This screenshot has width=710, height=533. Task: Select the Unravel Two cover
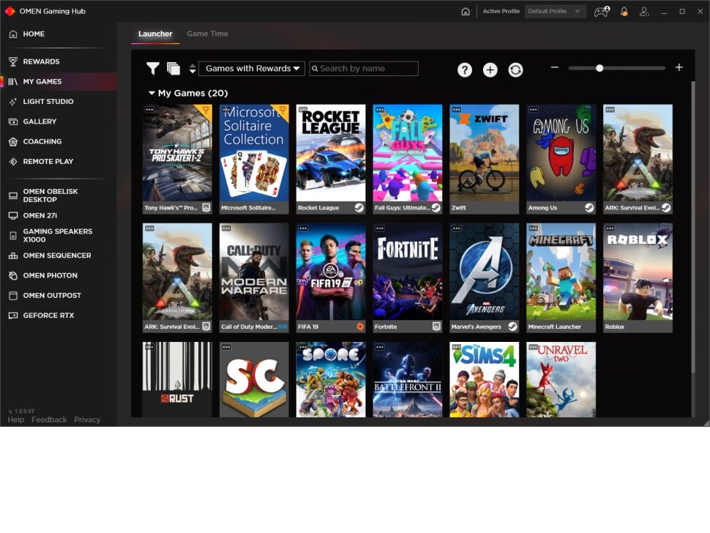[x=561, y=379]
